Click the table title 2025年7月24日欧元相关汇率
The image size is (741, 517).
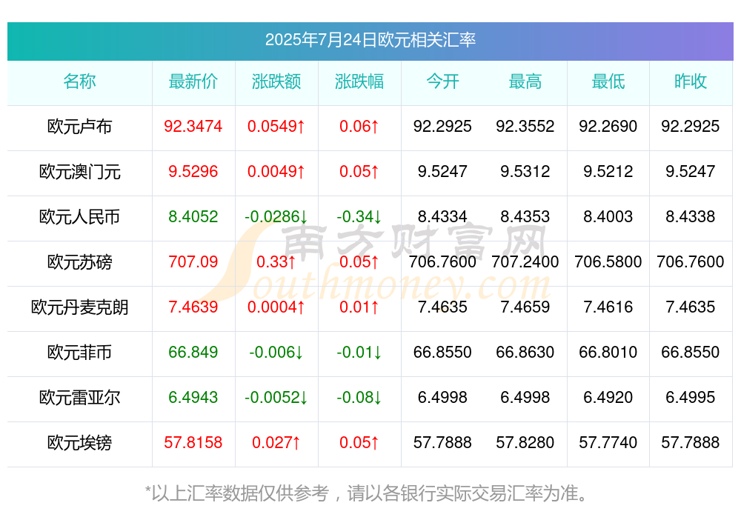[x=370, y=40]
